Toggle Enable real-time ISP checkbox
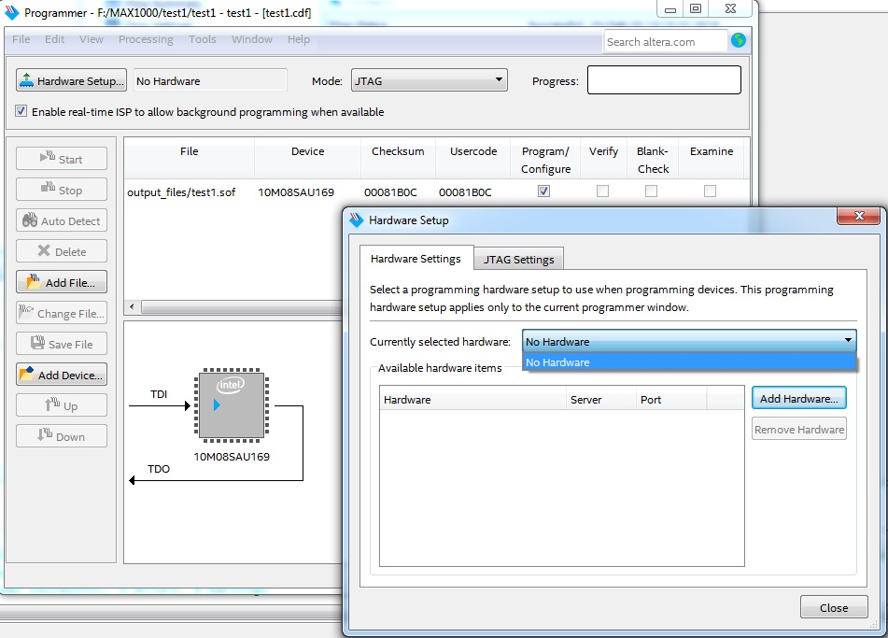The height and width of the screenshot is (638, 888). pos(21,111)
